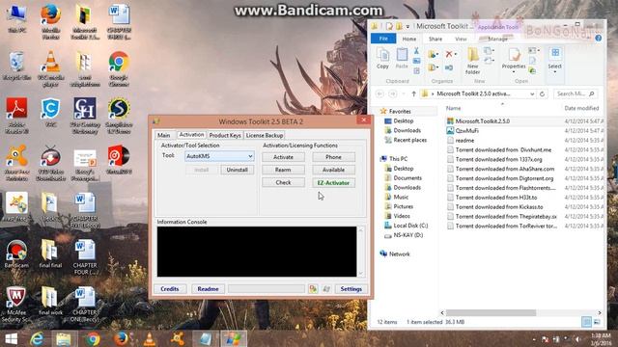This screenshot has width=618, height=347.
Task: Open the View ribbon tab in Explorer
Action: [x=461, y=39]
